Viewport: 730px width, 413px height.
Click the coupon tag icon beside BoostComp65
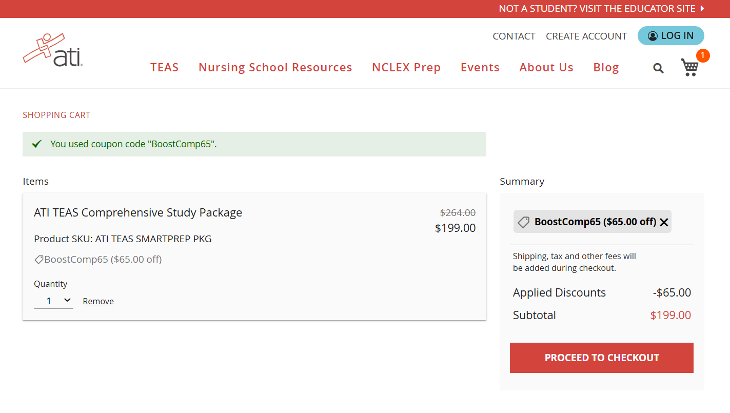click(x=38, y=259)
